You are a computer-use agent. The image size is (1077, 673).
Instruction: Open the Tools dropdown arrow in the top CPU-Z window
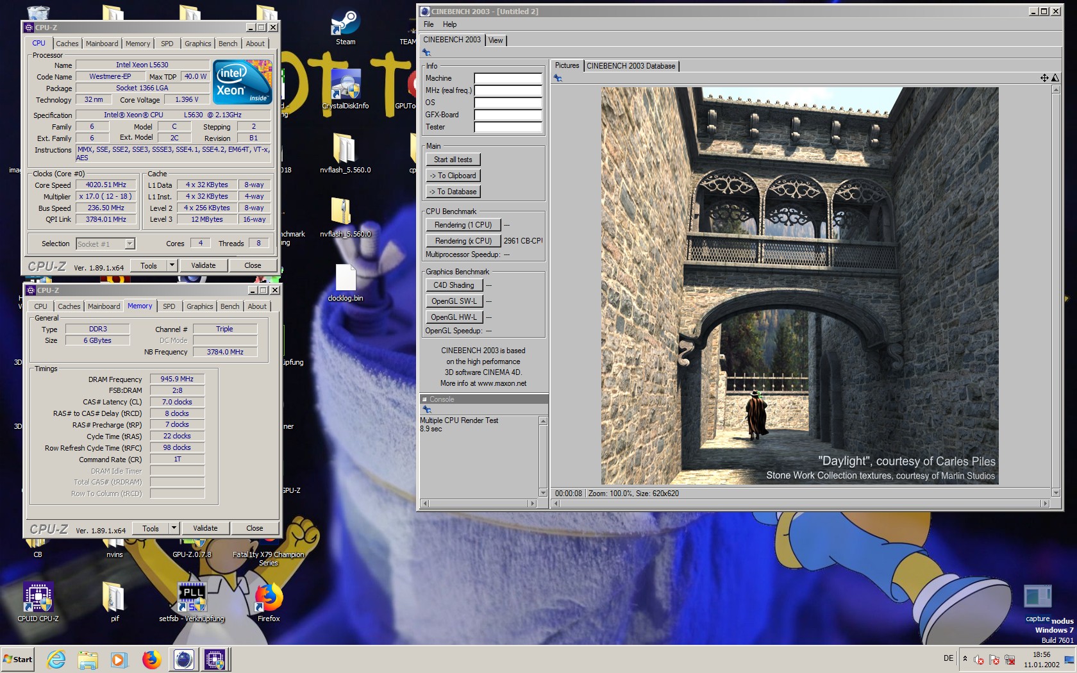point(172,265)
